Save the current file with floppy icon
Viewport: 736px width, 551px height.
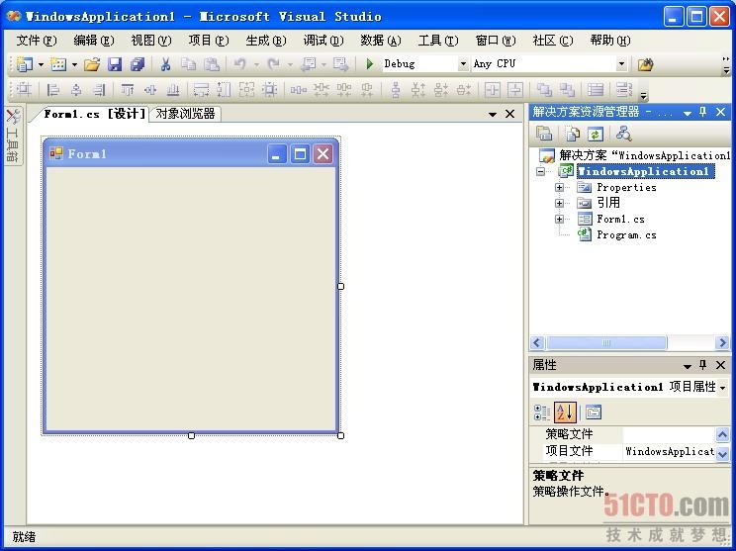click(115, 64)
